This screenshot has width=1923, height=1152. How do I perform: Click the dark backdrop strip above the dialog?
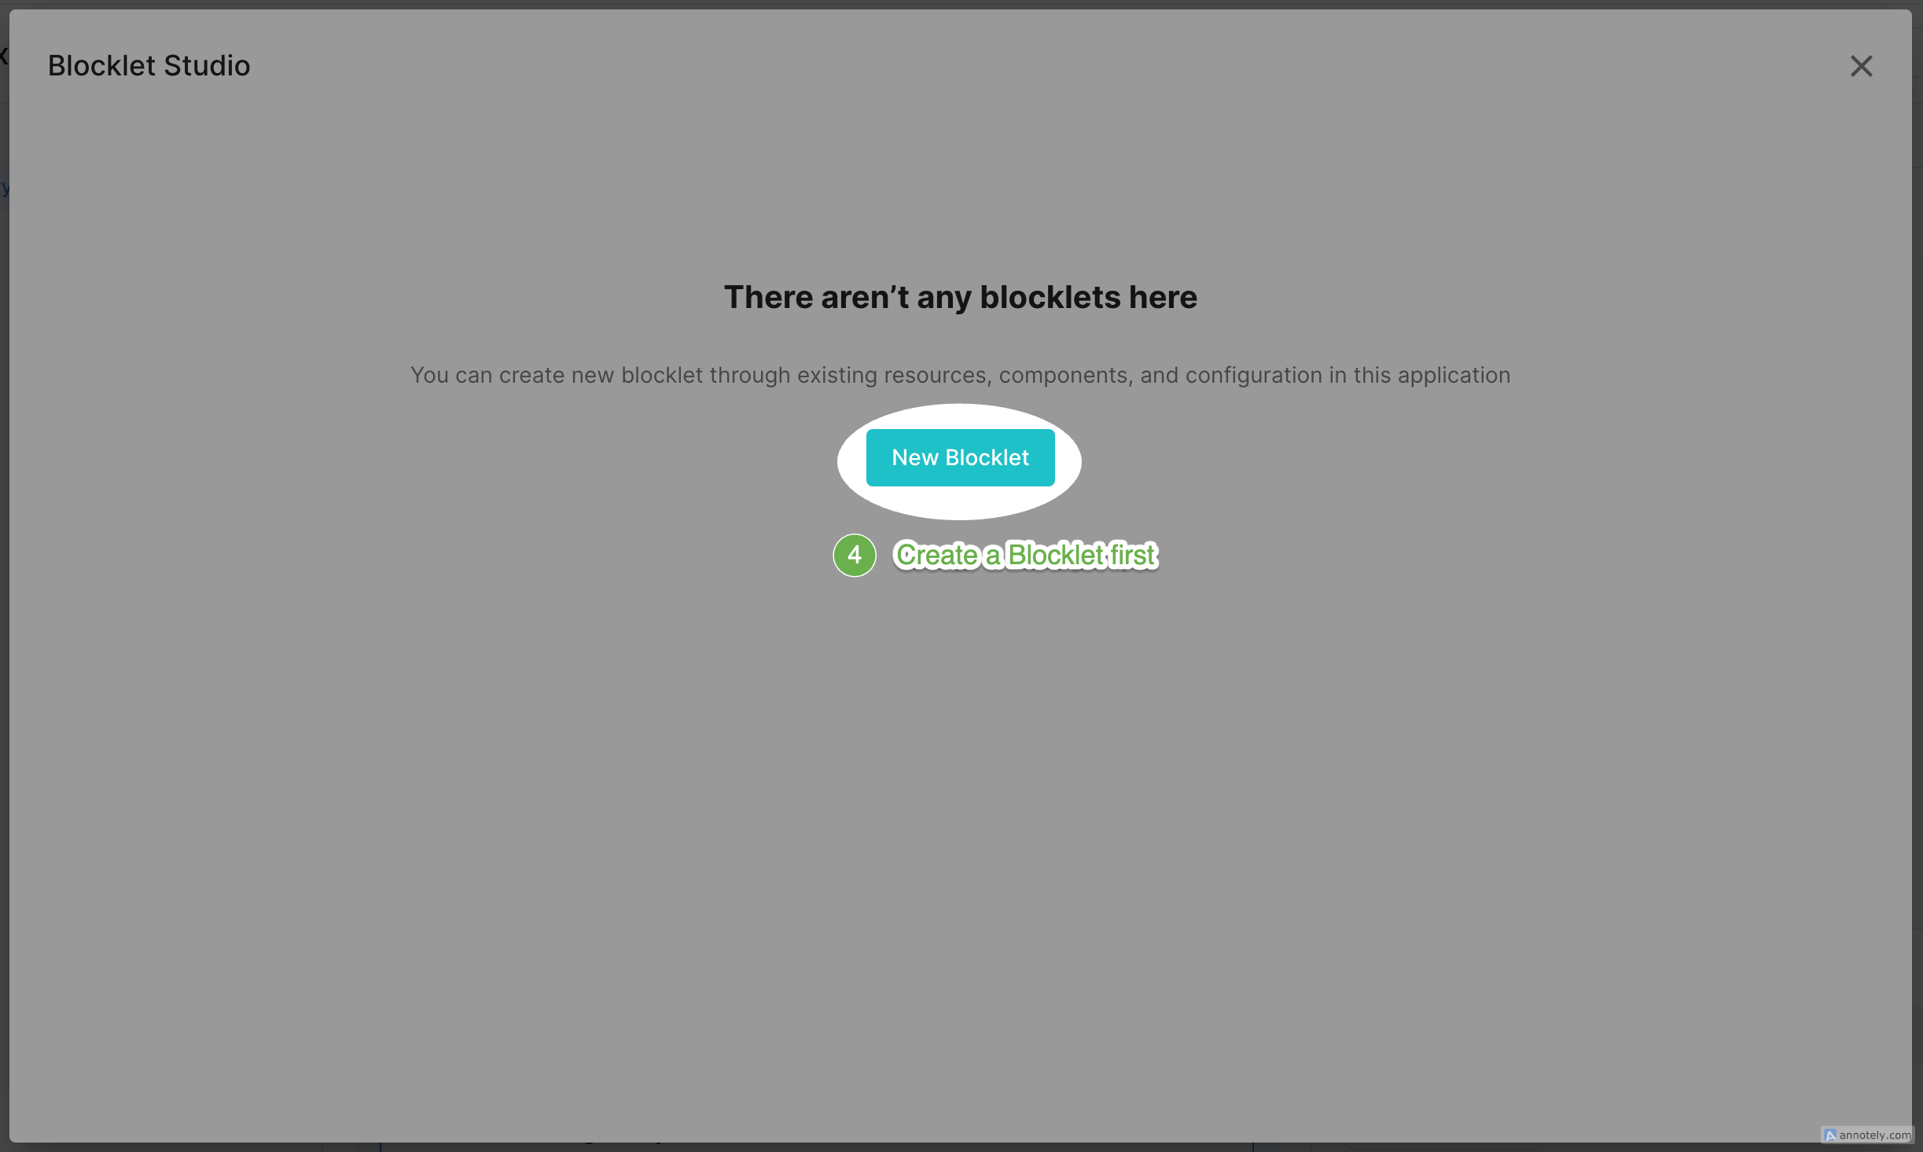(960, 4)
